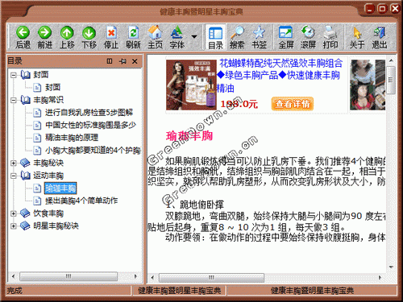The height and width of the screenshot is (302, 403).
Task: Open the 花蝴蝶特配纯天然强效丰胸组合 link
Action: click(281, 64)
